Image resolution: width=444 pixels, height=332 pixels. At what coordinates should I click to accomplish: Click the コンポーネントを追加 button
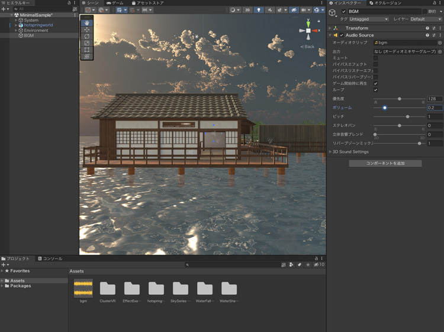(x=385, y=163)
